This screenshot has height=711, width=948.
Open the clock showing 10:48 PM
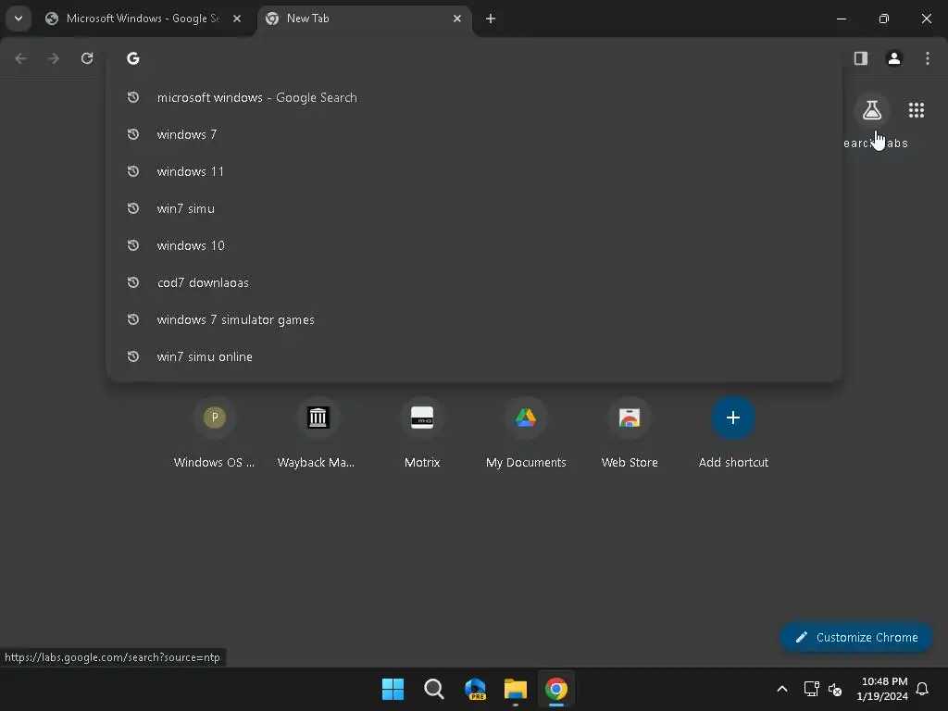click(882, 689)
